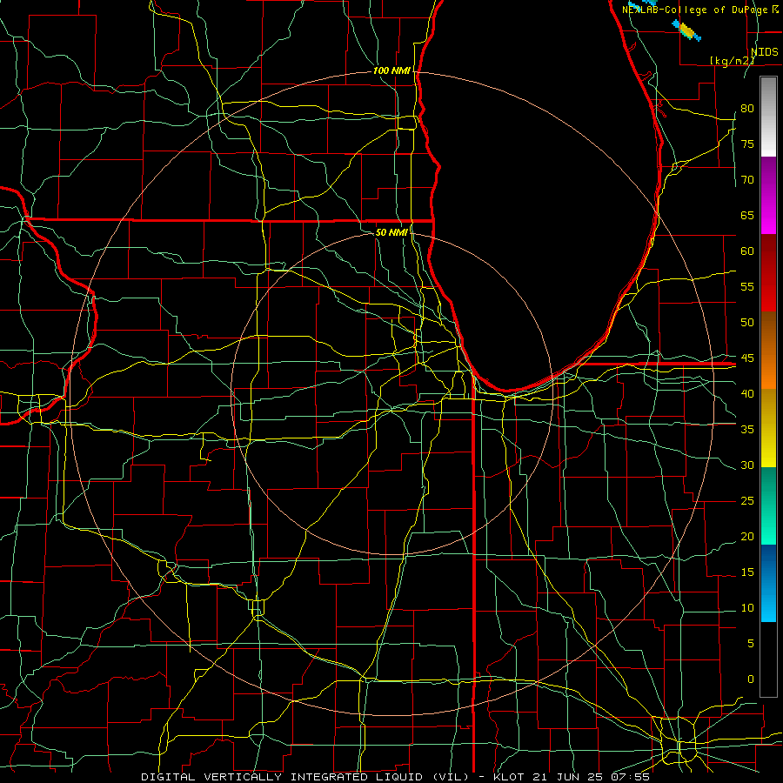Viewport: 783px width, 783px height.
Task: Select the white-gray segment of the color bar
Action: 768,117
